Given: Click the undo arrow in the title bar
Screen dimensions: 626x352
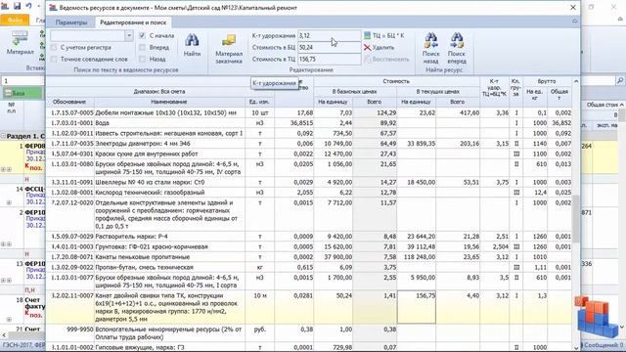Looking at the screenshot, I should (x=28, y=6).
